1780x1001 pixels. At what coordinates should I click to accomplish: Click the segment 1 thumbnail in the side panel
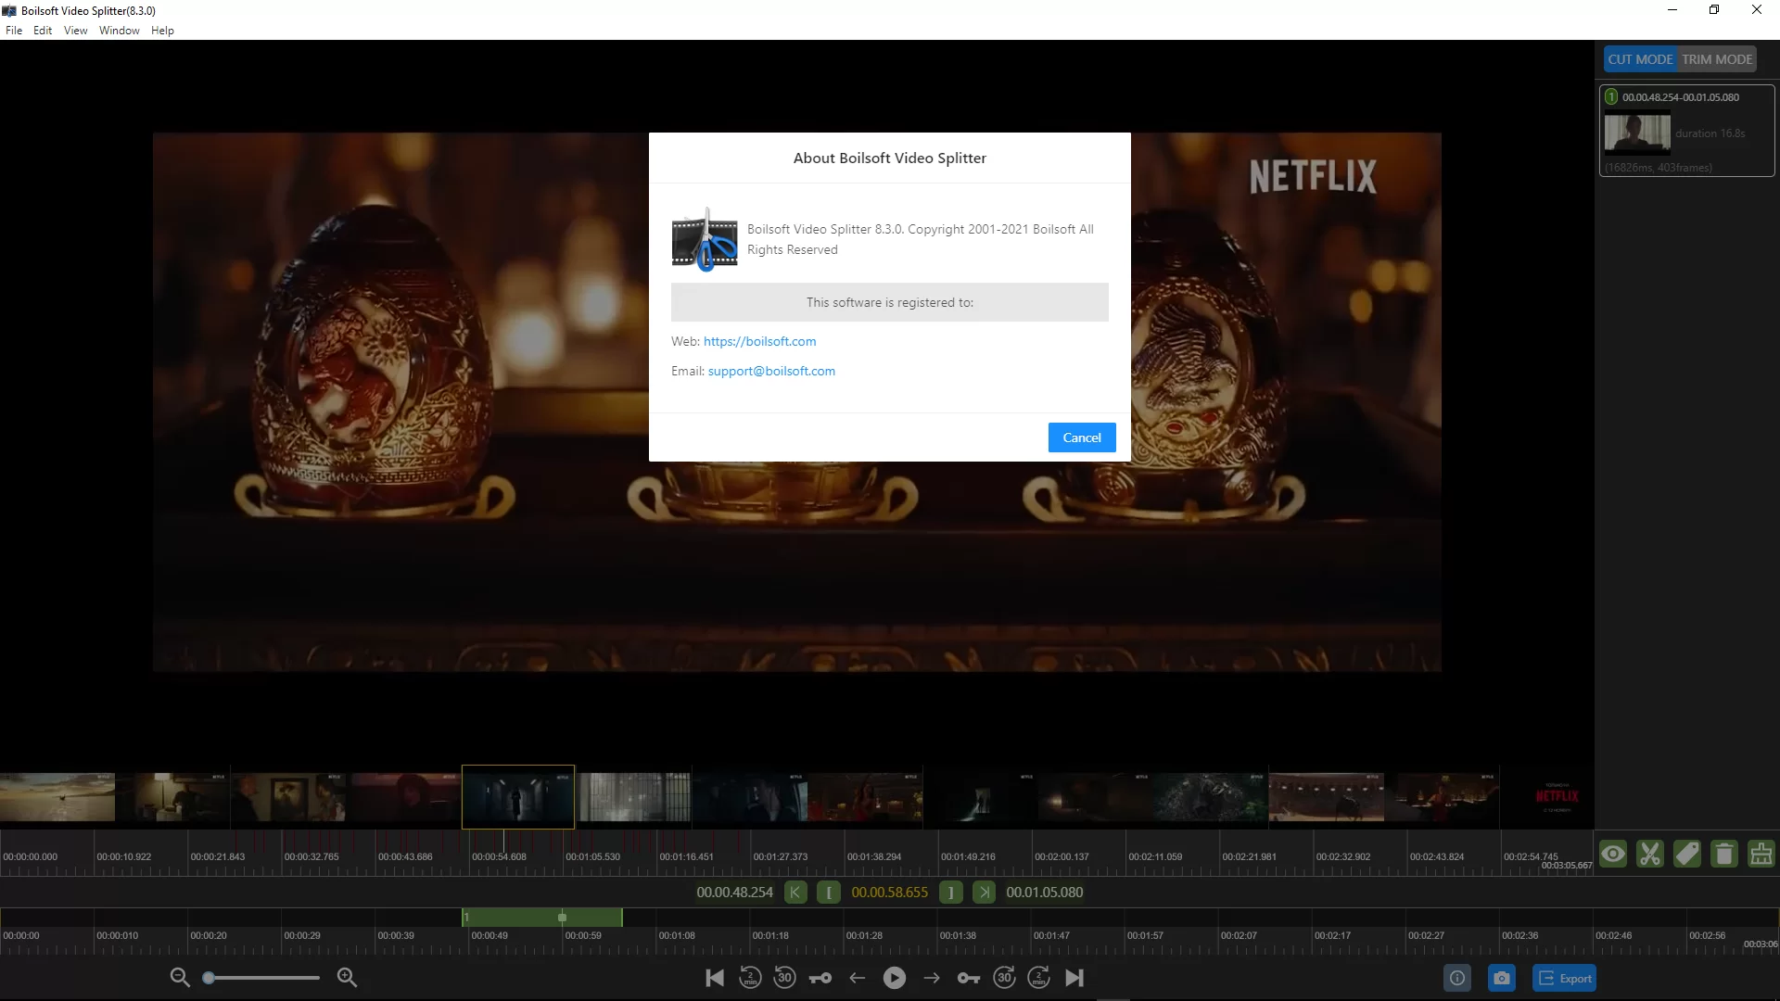1637,133
